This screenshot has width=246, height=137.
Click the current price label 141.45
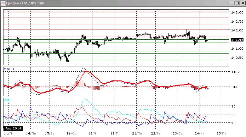(237, 40)
